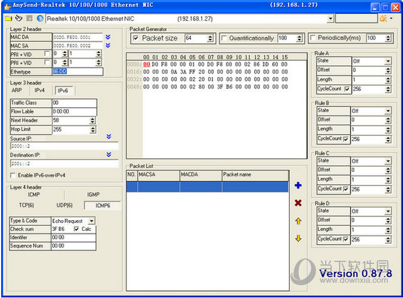This screenshot has height=298, width=403.
Task: Click the MAC DA address field
Action: coord(78,37)
